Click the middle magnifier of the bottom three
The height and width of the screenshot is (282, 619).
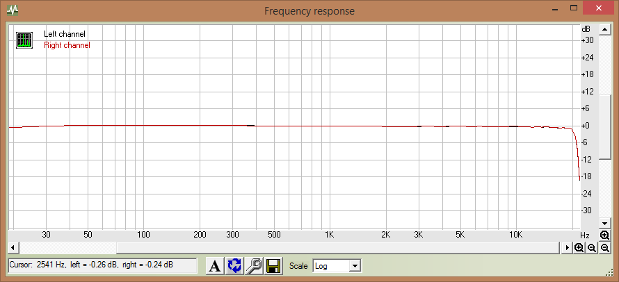(592, 248)
